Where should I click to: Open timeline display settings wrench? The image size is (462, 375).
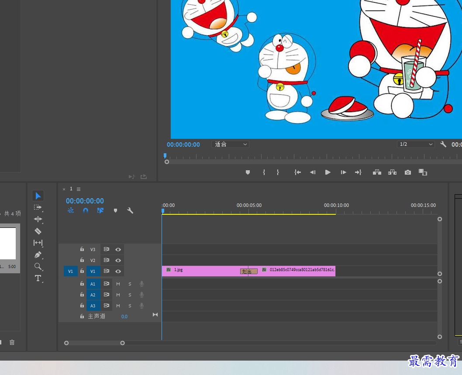click(x=130, y=210)
